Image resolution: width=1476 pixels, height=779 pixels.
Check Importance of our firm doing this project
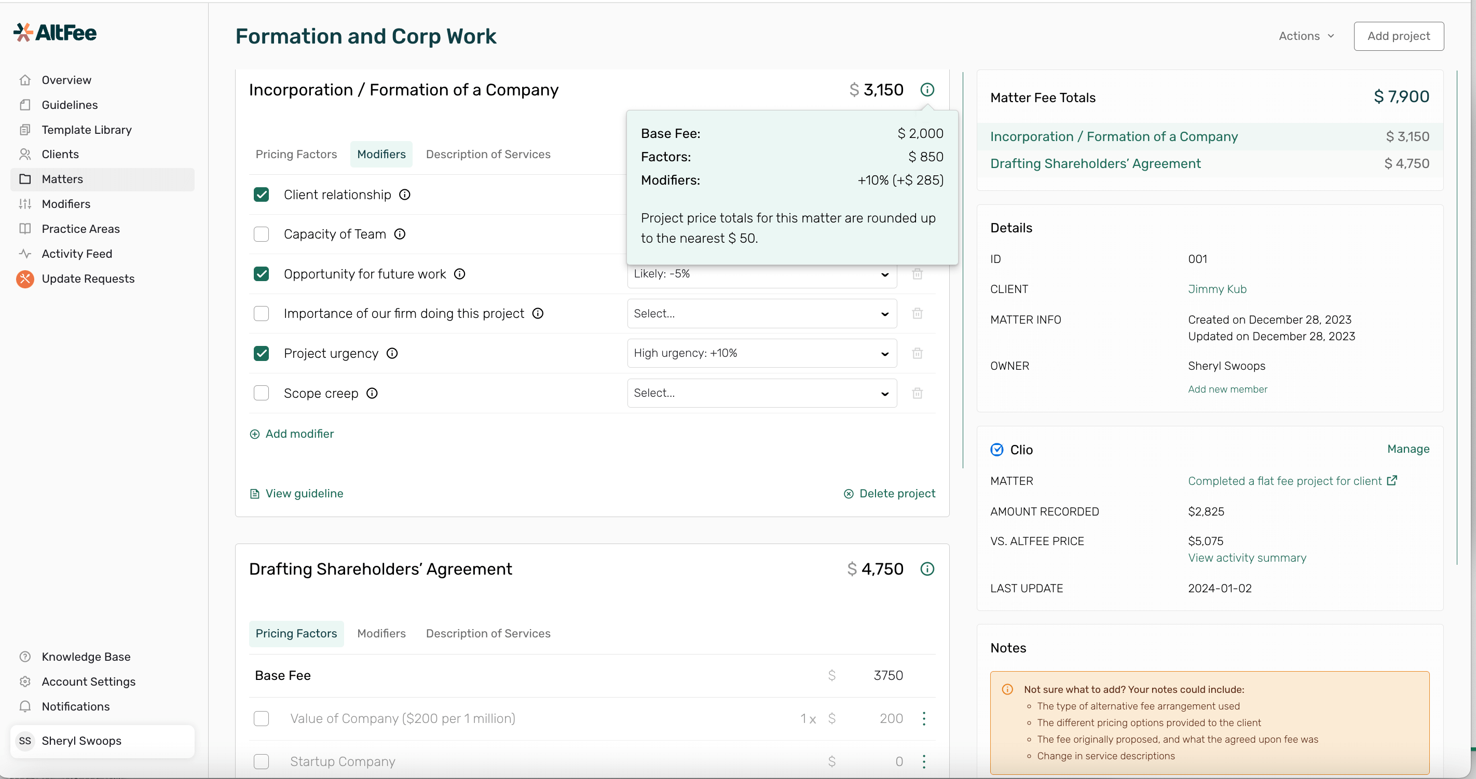(261, 313)
